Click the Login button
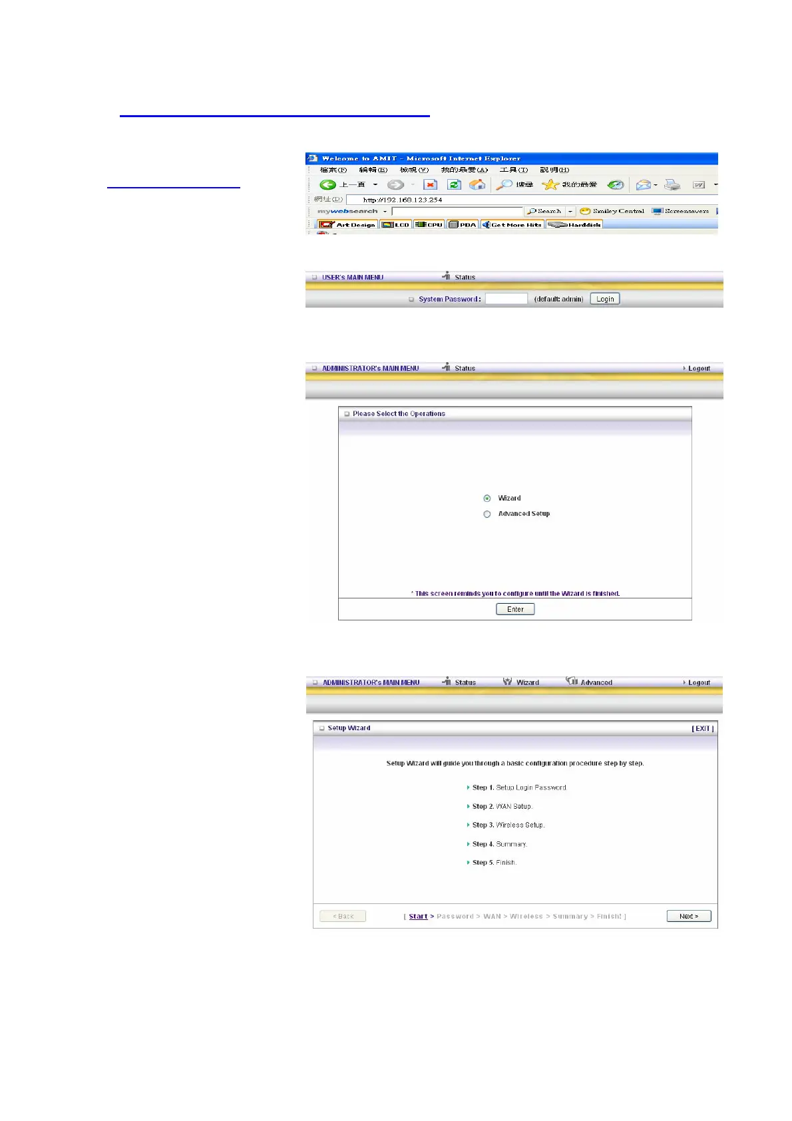Screen dimensions: 792x1121 click(x=605, y=299)
